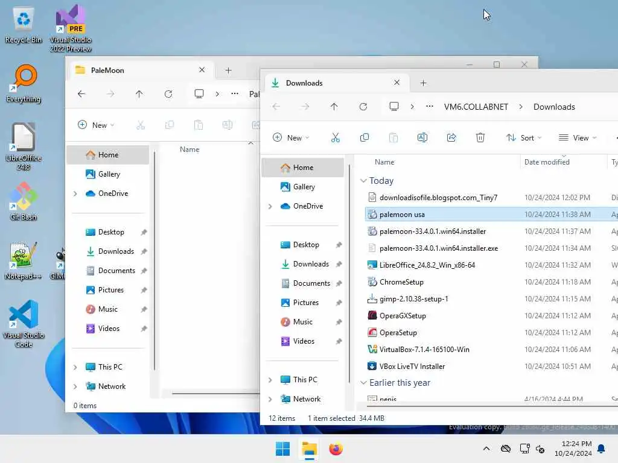This screenshot has height=463, width=618.
Task: Open Downloads in PaleMoon window sidebar
Action: click(108, 251)
